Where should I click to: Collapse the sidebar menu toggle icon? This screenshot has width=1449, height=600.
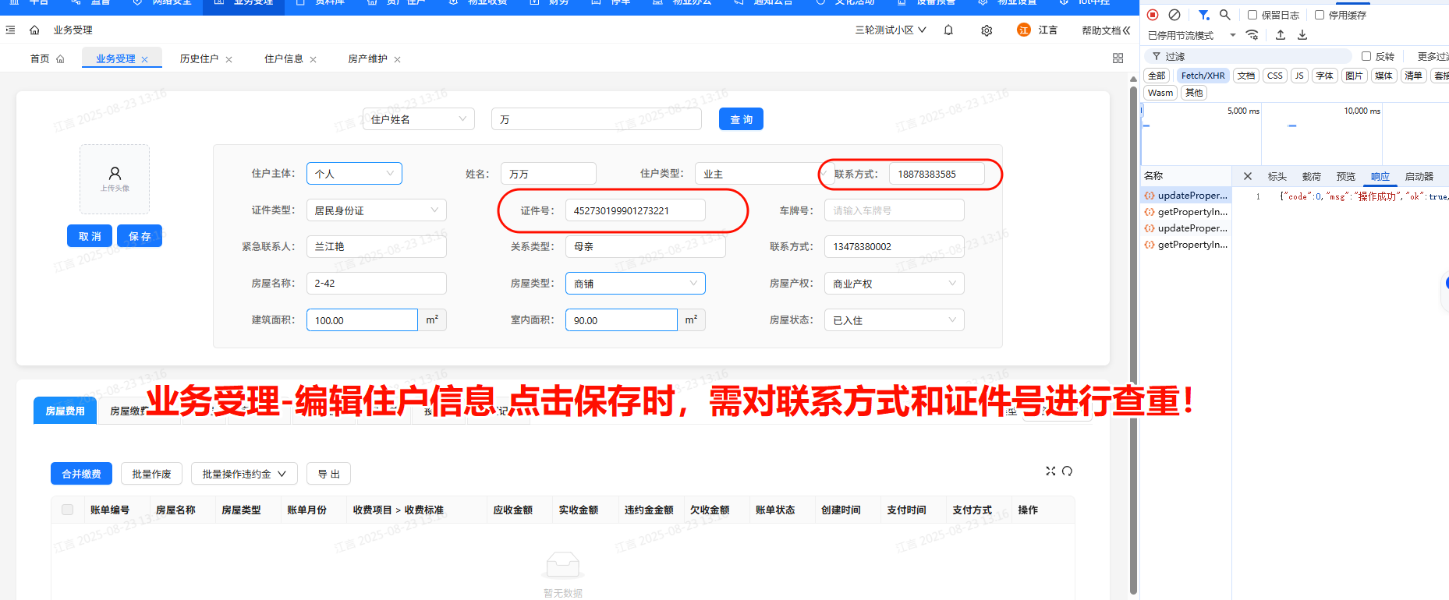[10, 30]
